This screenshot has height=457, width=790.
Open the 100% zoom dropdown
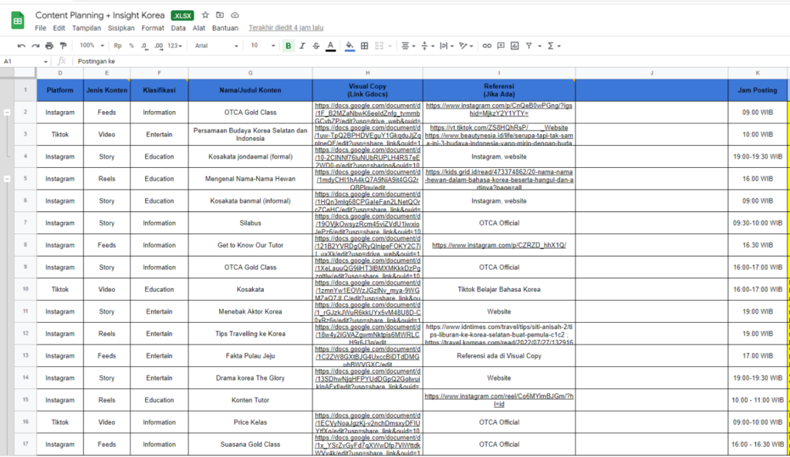click(92, 45)
